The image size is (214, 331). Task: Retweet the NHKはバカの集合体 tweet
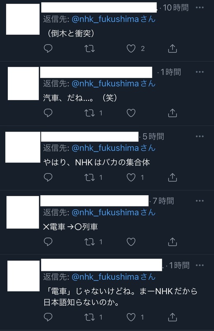pos(90,177)
